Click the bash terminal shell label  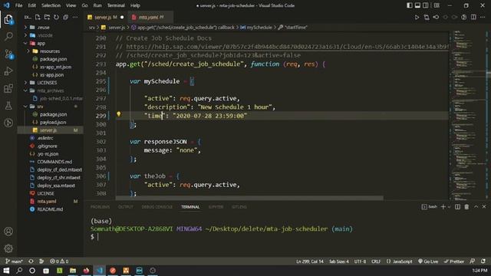click(x=430, y=207)
